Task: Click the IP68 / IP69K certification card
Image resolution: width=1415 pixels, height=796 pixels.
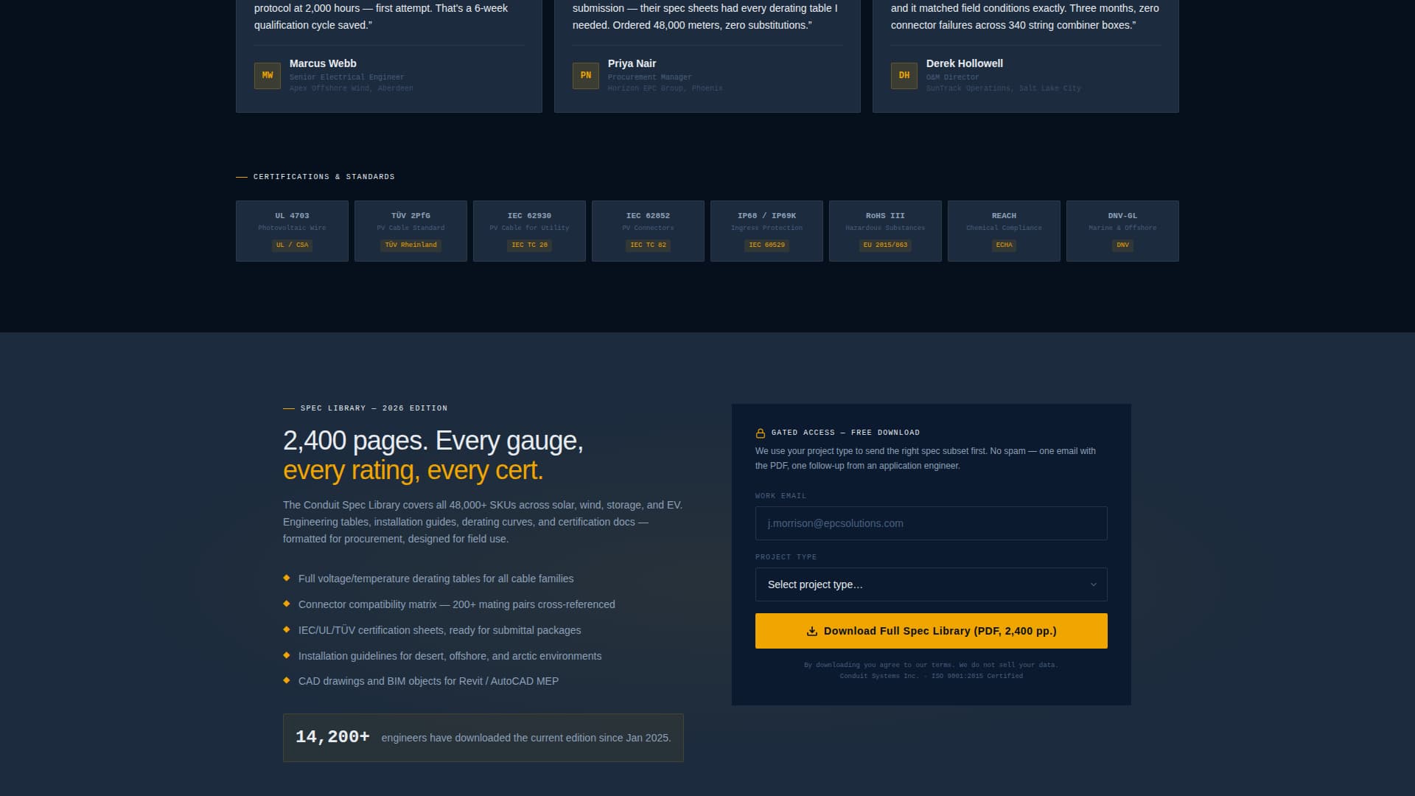Action: click(x=766, y=231)
